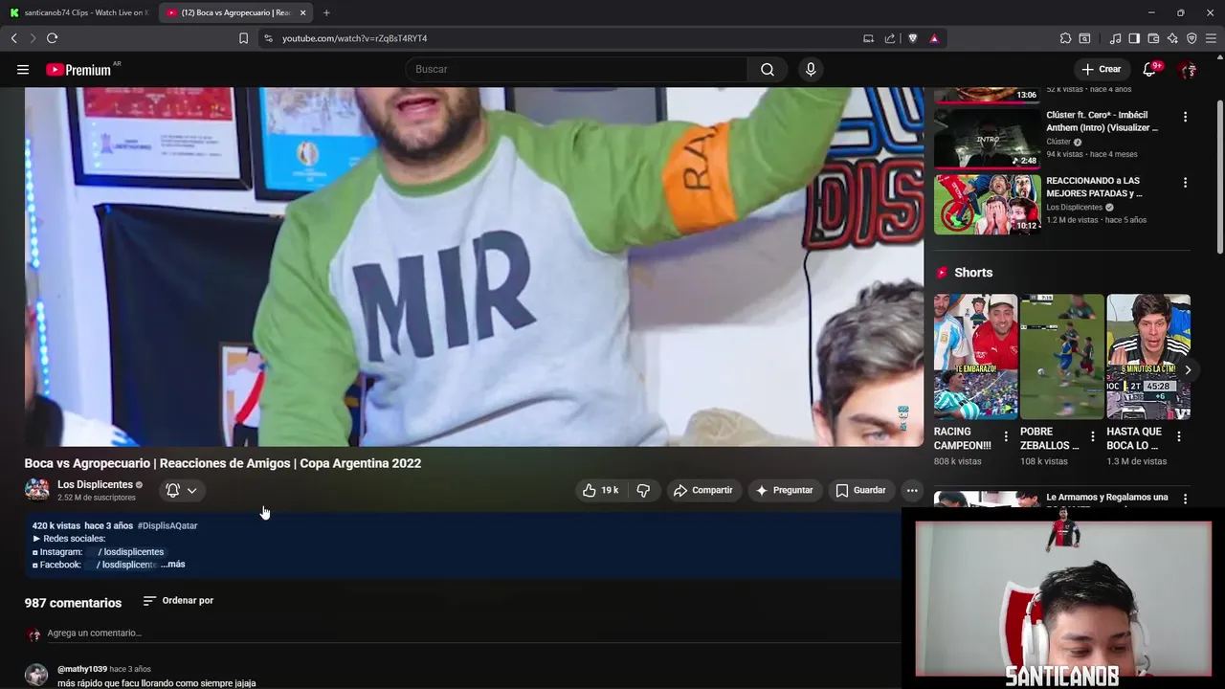Viewport: 1225px width, 689px height.
Task: Open options for POBRE ZEBALLOS short
Action: click(x=1092, y=436)
